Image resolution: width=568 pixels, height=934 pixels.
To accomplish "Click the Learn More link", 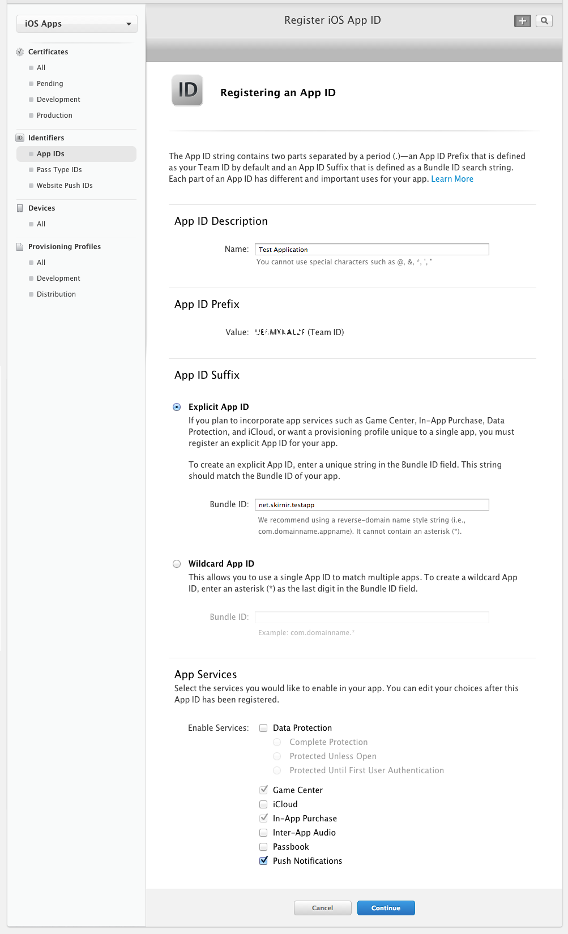I will coord(452,179).
